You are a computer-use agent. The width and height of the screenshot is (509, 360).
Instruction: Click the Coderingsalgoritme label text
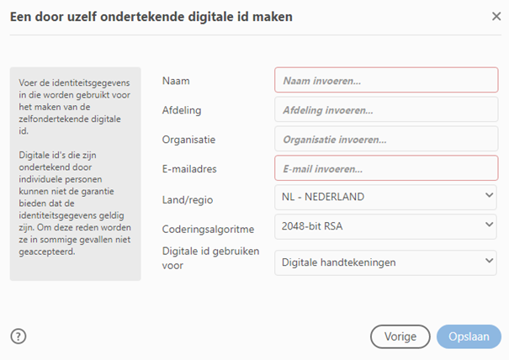[208, 229]
